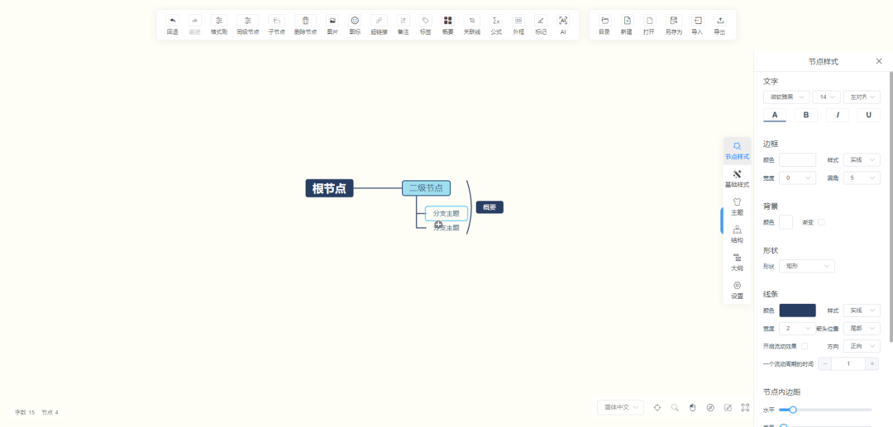Toggle bold B text style
The height and width of the screenshot is (427, 893).
coord(806,115)
